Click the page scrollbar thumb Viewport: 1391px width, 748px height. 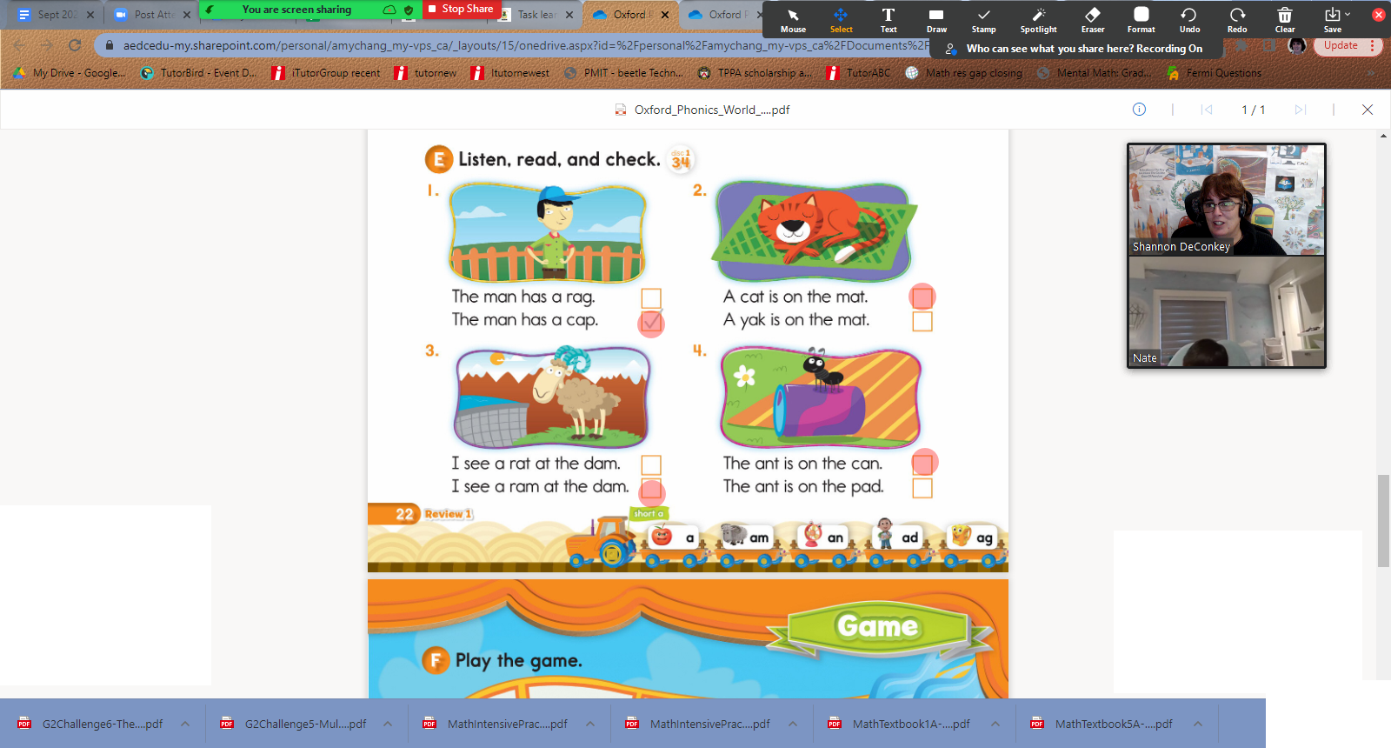[1383, 521]
